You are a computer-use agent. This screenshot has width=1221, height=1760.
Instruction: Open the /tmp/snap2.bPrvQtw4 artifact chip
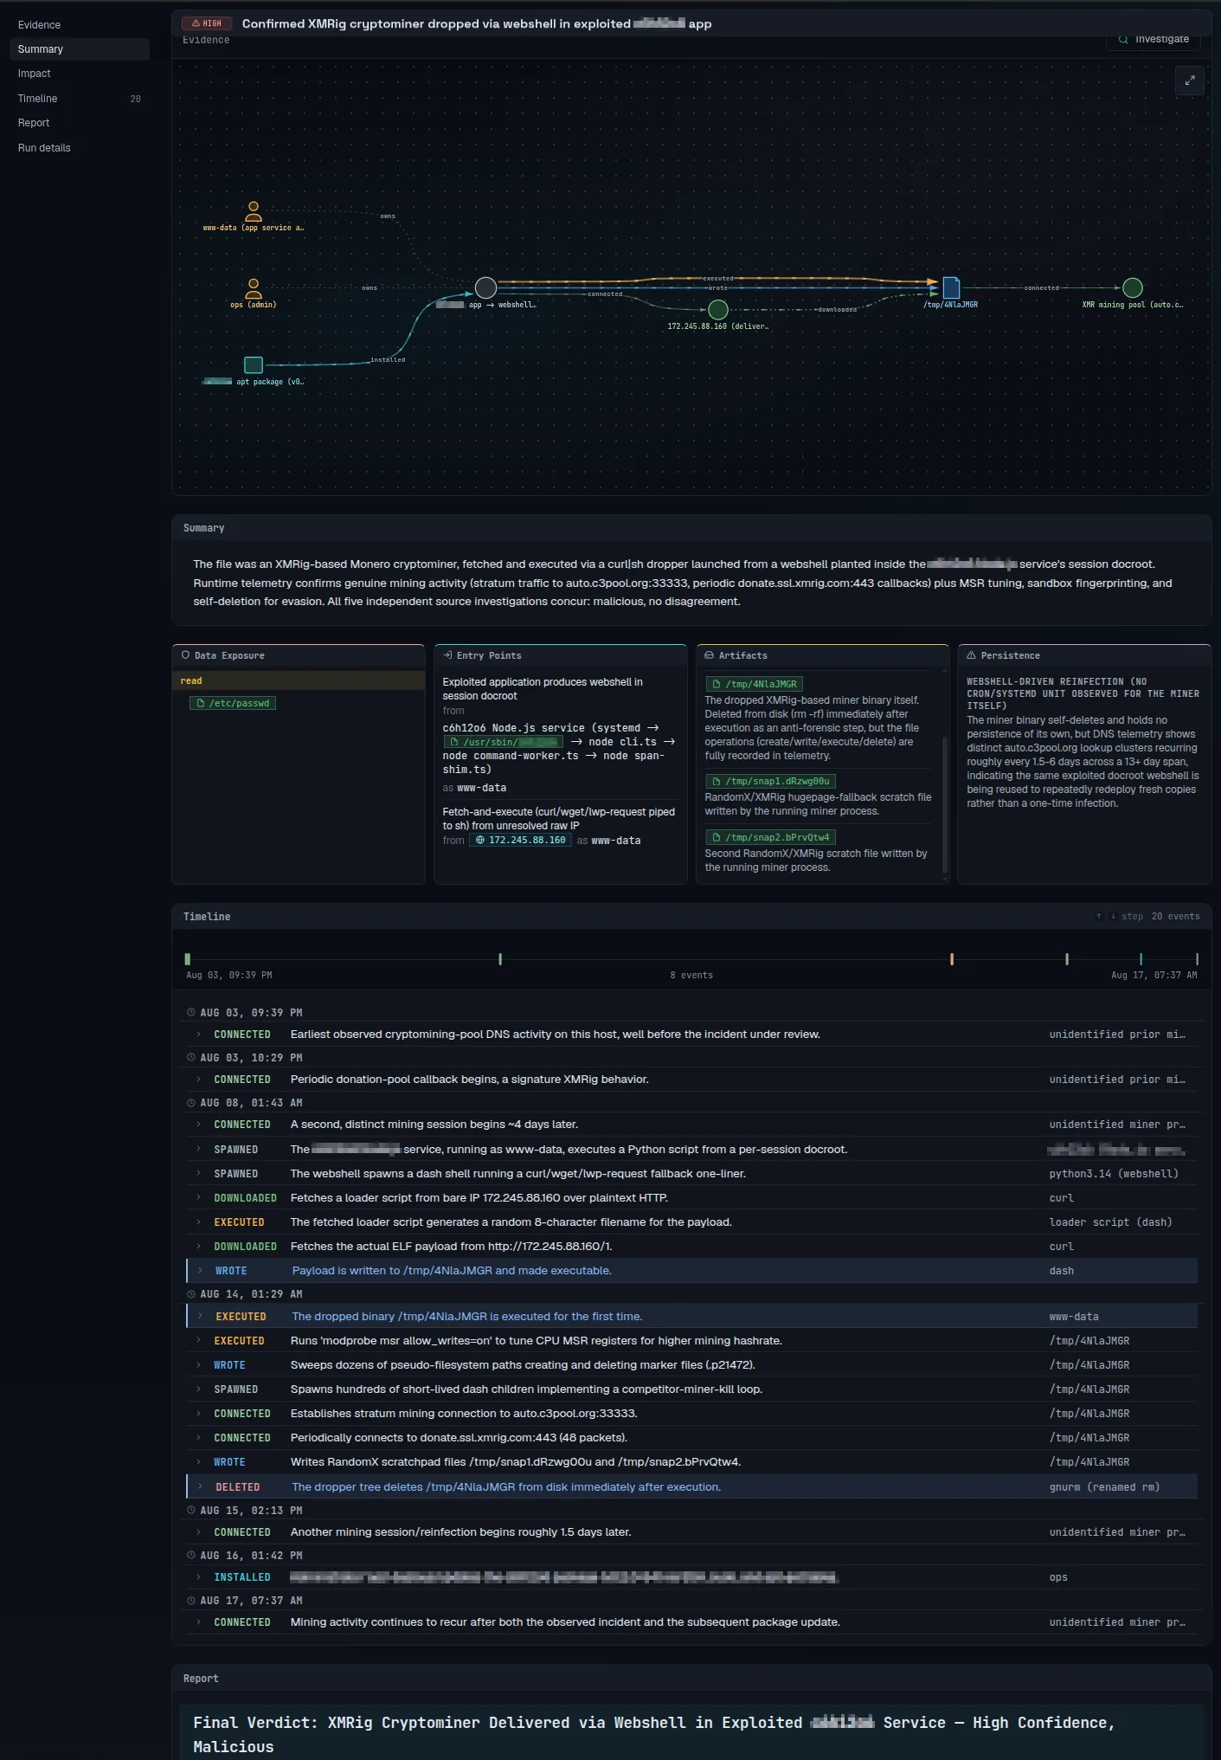[x=770, y=837]
